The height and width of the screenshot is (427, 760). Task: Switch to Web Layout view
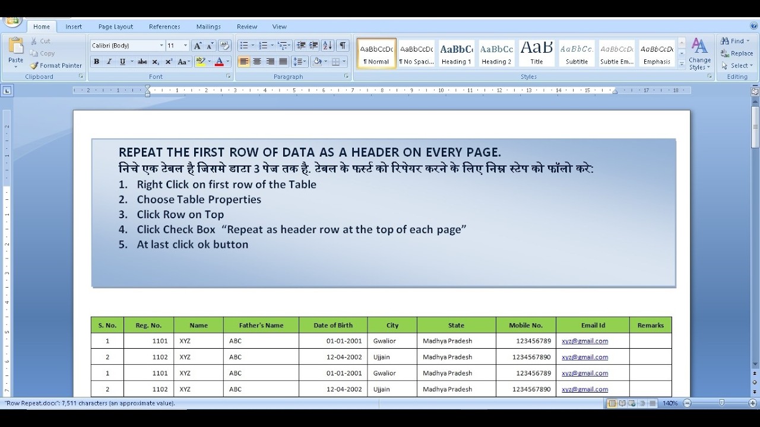[632, 403]
